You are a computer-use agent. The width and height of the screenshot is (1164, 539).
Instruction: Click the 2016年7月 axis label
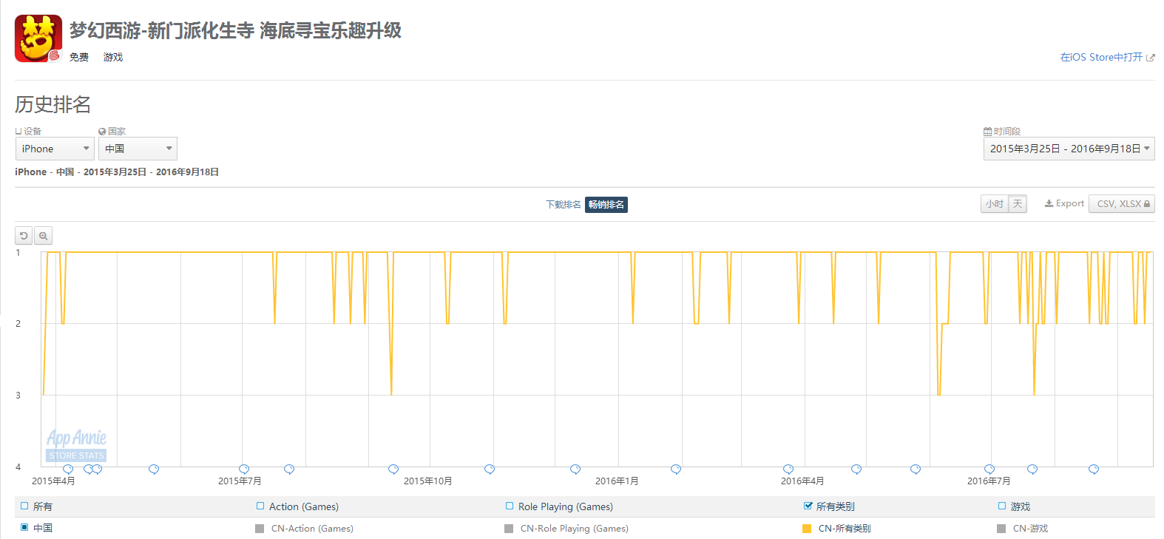point(989,481)
